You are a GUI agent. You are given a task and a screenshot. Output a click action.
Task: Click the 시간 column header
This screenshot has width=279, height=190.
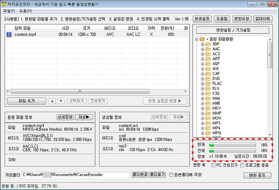(65, 28)
